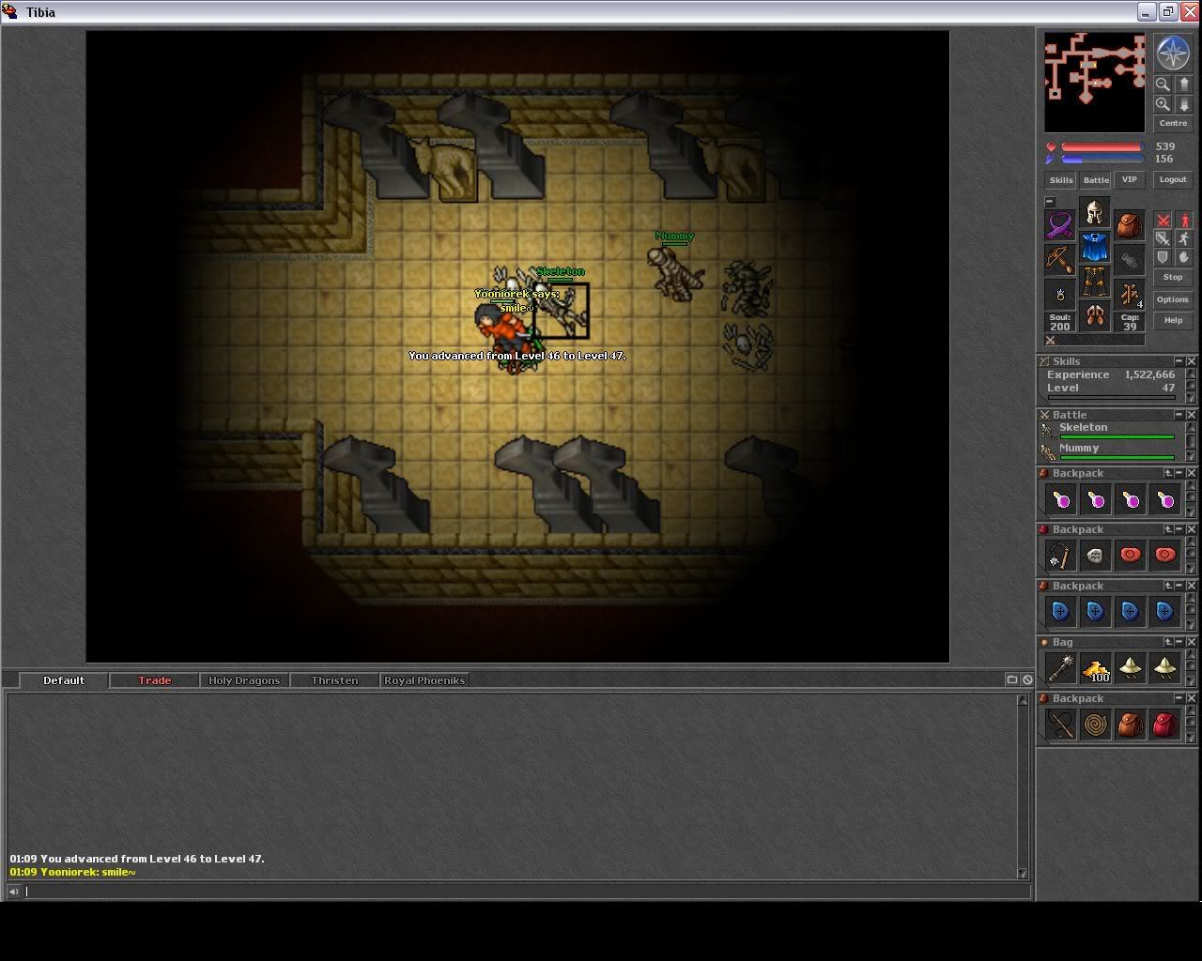This screenshot has height=961, width=1202.
Task: Click into the chat message input field
Action: 528,892
